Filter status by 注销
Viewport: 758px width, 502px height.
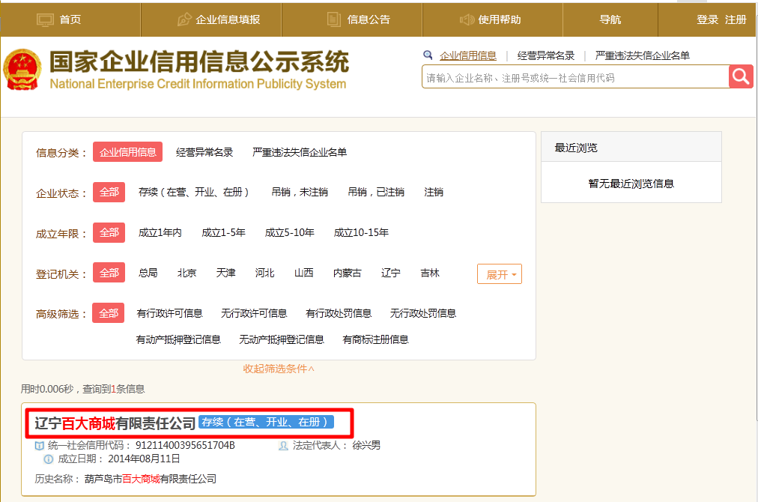click(x=434, y=192)
